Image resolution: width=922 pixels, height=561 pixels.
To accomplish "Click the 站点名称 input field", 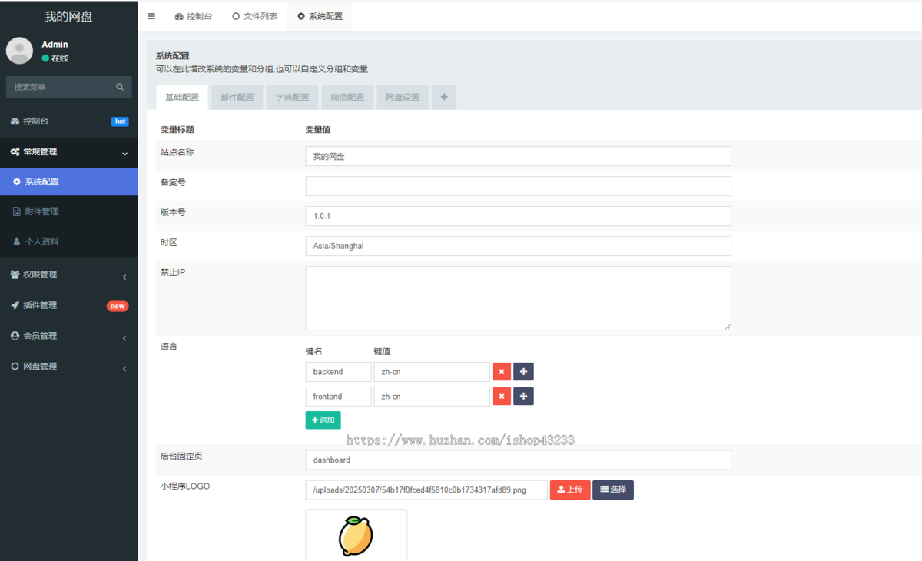I will pos(519,156).
